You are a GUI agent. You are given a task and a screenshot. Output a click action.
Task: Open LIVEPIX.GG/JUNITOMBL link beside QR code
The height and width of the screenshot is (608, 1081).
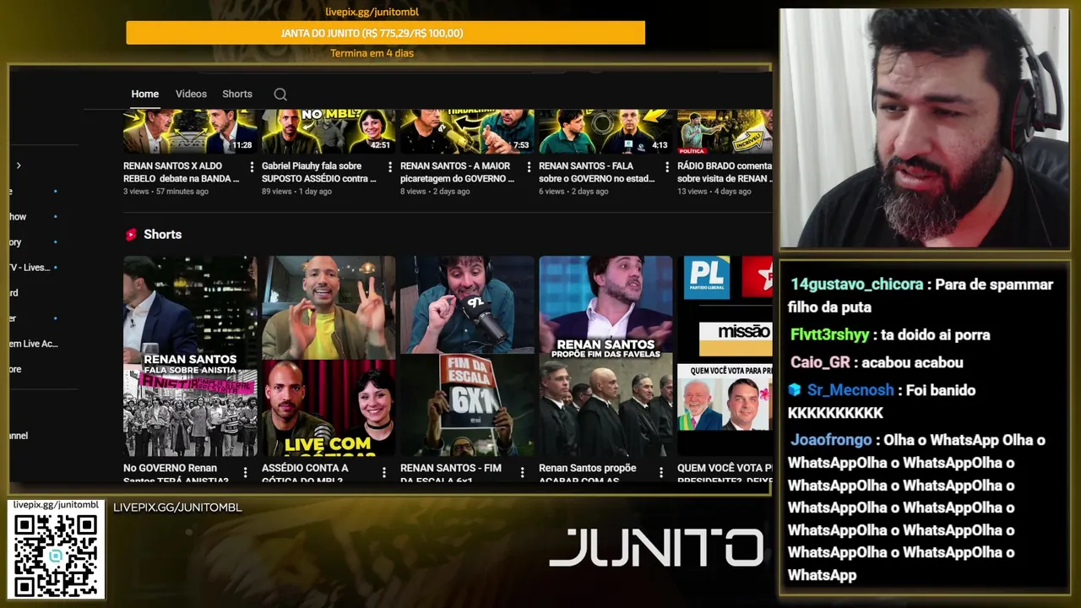pos(177,508)
